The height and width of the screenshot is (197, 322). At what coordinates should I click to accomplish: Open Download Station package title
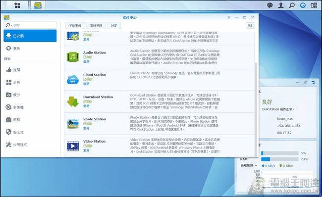point(98,97)
